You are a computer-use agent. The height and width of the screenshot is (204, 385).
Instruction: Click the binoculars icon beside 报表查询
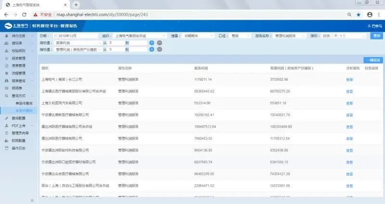coord(7,81)
